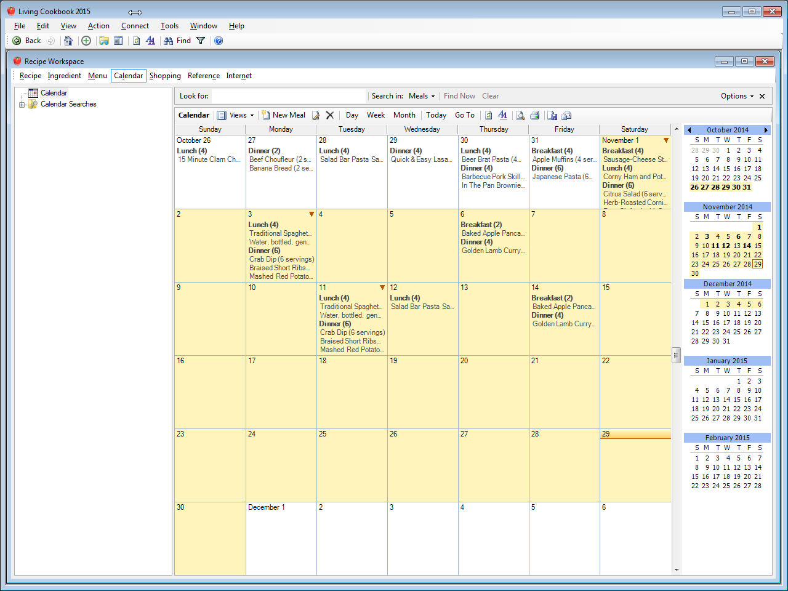This screenshot has height=591, width=788.
Task: Click the font icon in calendar toolbar
Action: click(502, 115)
